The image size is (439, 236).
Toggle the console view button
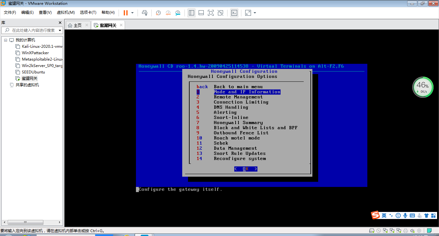pyautogui.click(x=234, y=13)
